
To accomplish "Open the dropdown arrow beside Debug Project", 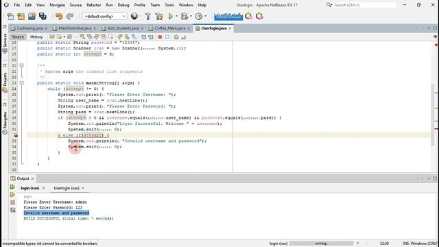I will (191, 16).
